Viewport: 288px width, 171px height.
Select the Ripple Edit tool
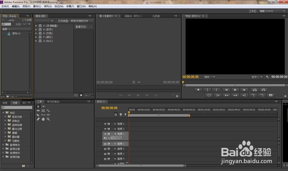pyautogui.click(x=38, y=111)
